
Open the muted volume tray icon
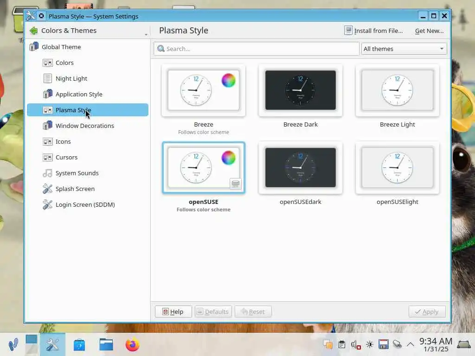click(356, 344)
